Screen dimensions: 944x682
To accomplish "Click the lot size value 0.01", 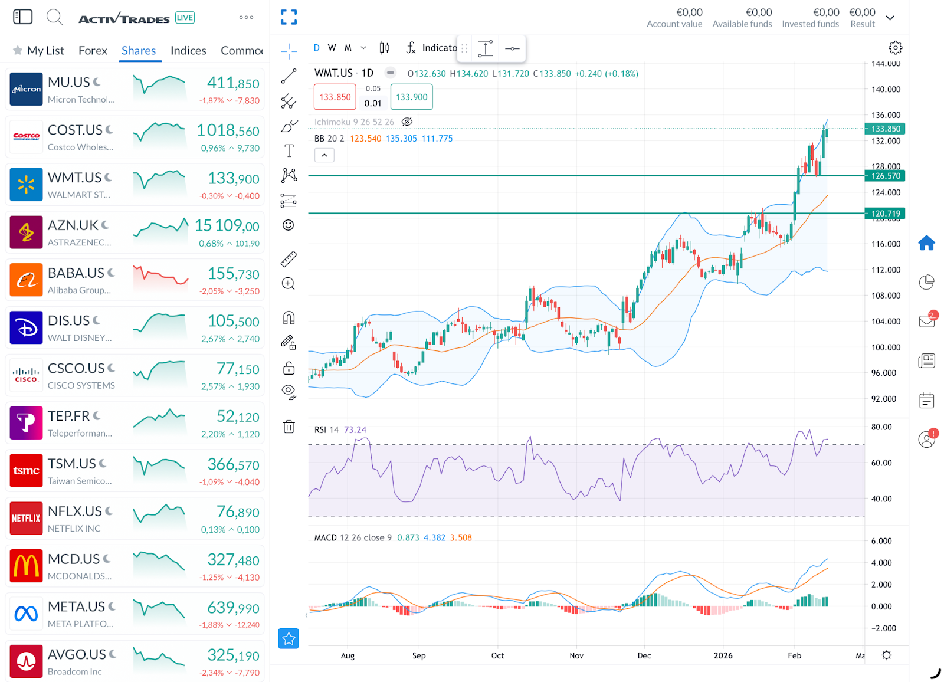I will (373, 103).
